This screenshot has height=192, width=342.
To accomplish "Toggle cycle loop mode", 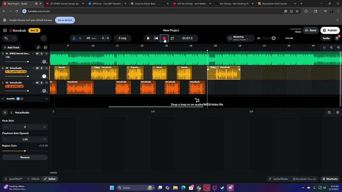I will click(172, 38).
